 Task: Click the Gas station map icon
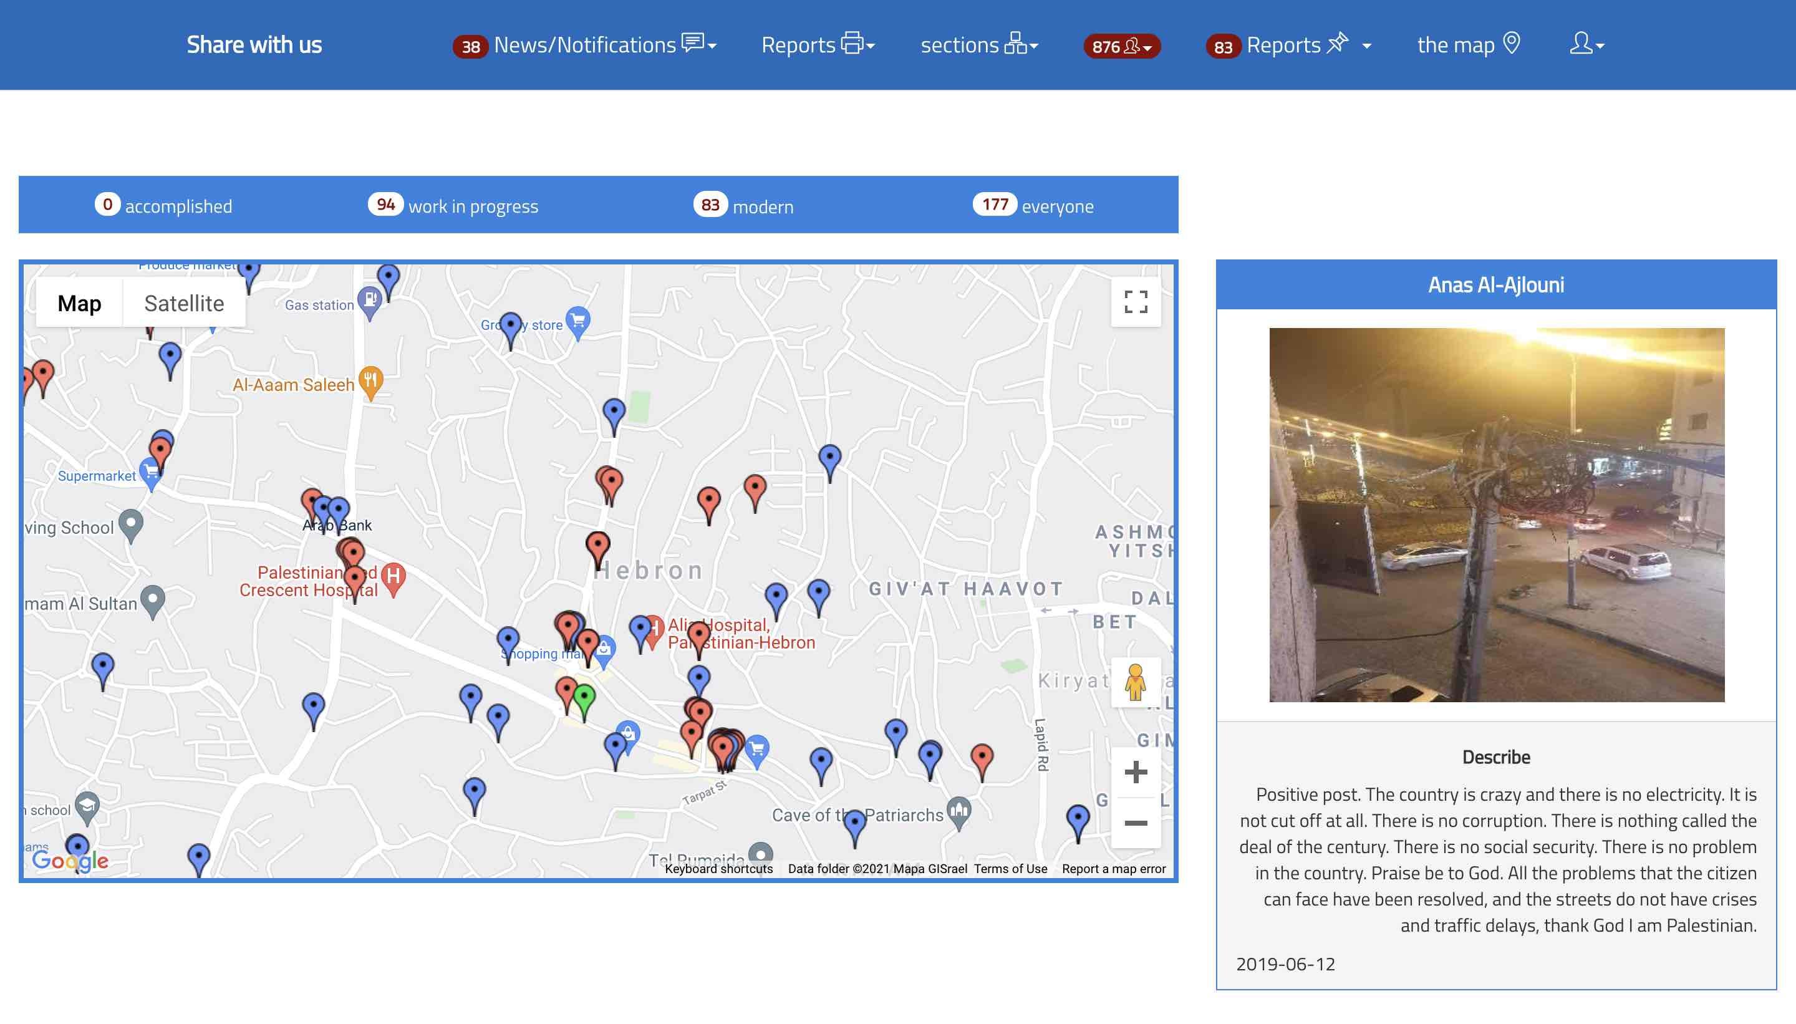(x=369, y=299)
